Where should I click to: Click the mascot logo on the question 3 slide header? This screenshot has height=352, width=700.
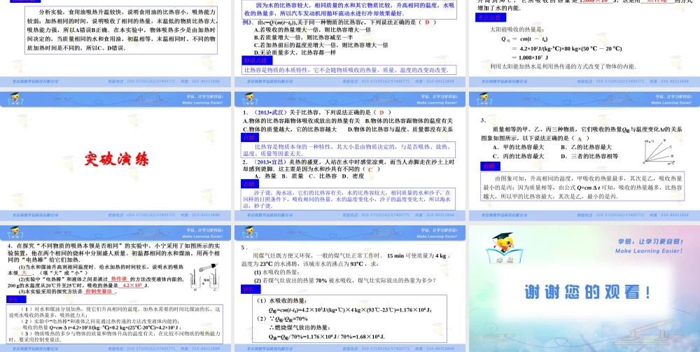[x=485, y=99]
